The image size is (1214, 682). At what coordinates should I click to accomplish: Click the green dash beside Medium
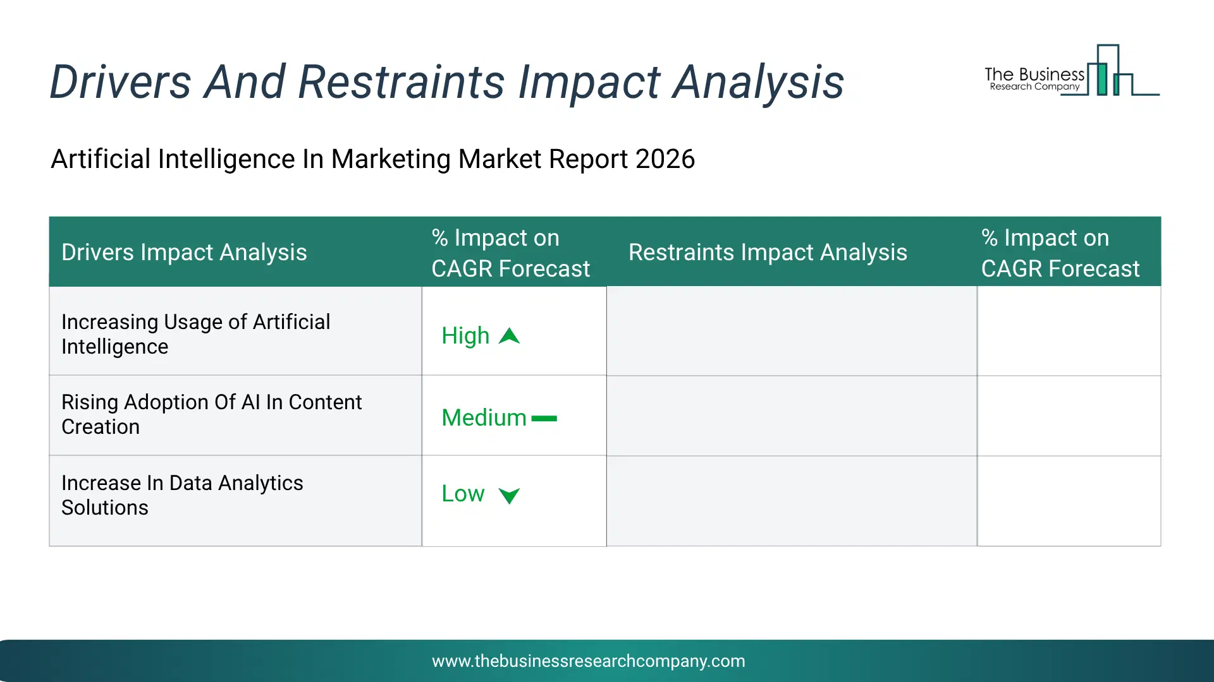544,418
